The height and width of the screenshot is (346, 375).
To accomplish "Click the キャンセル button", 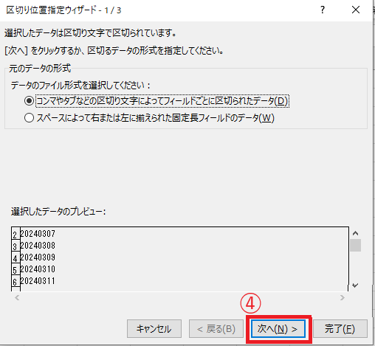I will [x=154, y=329].
